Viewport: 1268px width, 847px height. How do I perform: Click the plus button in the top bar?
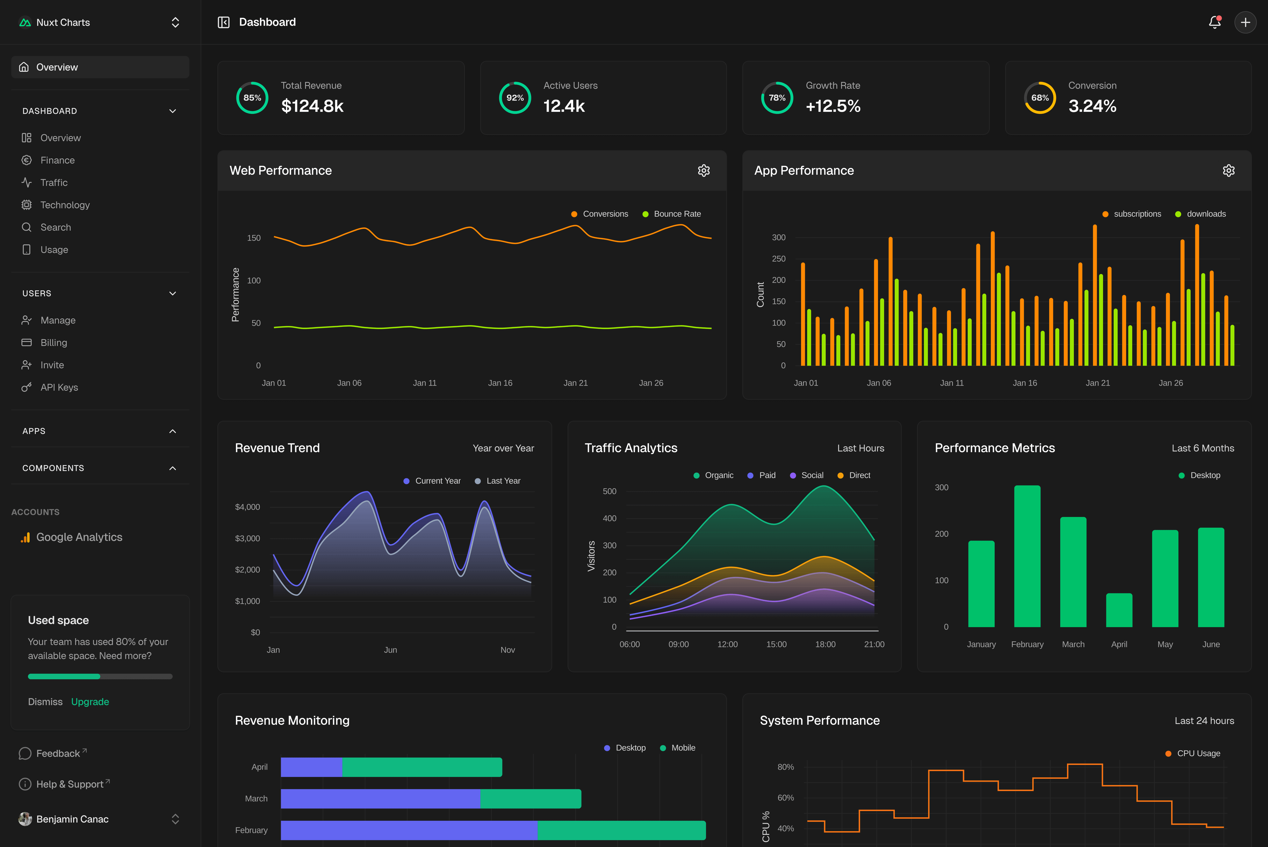pyautogui.click(x=1245, y=22)
